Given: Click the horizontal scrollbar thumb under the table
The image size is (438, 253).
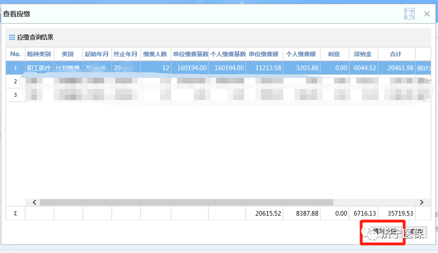Looking at the screenshot, I should pos(187,202).
